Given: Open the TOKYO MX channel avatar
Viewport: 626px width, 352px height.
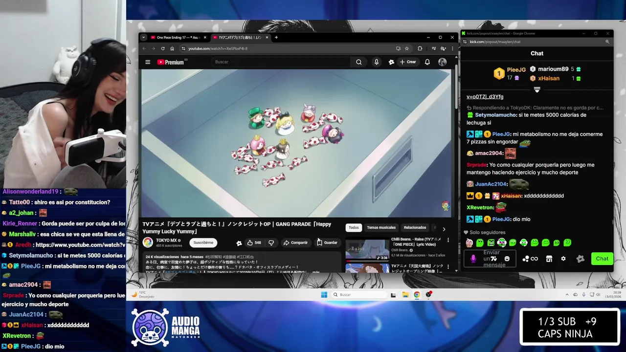Looking at the screenshot, I should click(148, 242).
